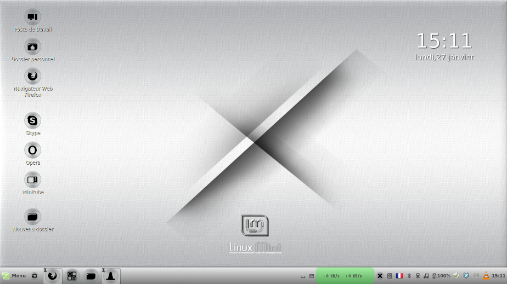507x284 pixels.
Task: Click the large 15:11 desktop clock widget
Action: [444, 41]
